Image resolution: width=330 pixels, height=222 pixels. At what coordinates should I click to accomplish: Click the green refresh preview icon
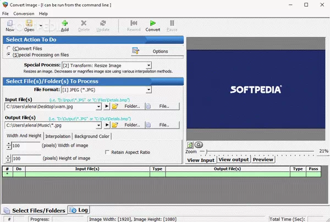[190, 145]
